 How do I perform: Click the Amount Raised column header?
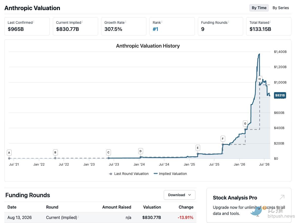[117, 207]
